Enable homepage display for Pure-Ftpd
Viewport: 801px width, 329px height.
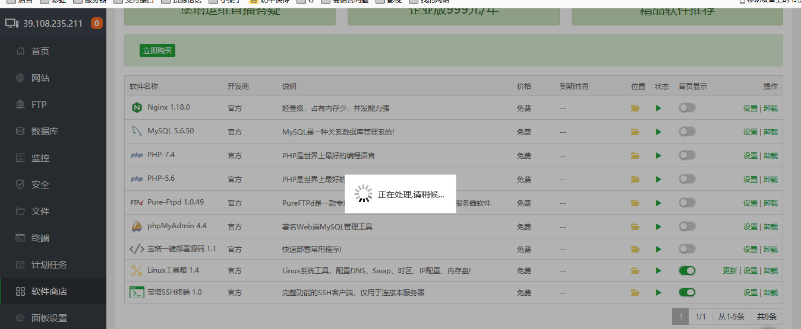click(687, 203)
